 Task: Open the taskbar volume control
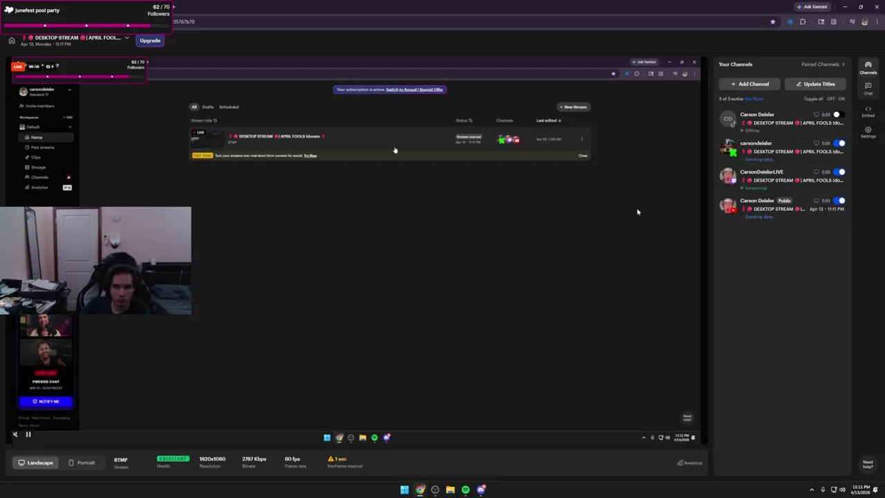click(x=843, y=490)
